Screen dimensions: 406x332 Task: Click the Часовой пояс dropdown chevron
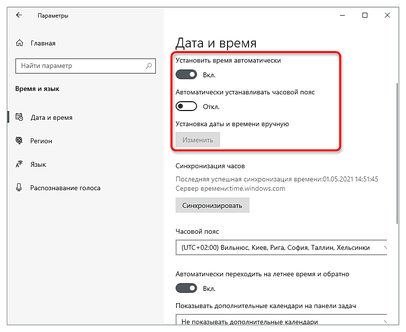[x=383, y=247]
